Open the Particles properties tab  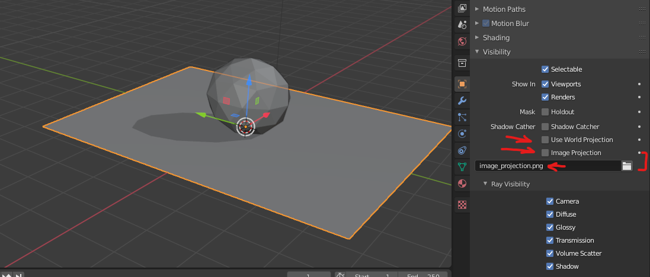click(462, 117)
